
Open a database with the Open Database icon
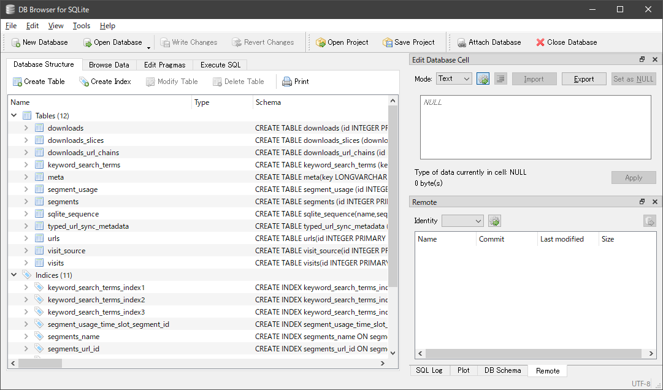tap(86, 42)
